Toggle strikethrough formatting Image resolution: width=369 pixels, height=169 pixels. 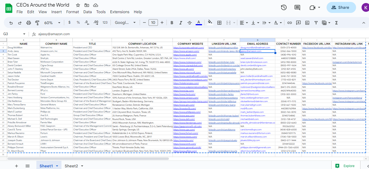(190, 23)
